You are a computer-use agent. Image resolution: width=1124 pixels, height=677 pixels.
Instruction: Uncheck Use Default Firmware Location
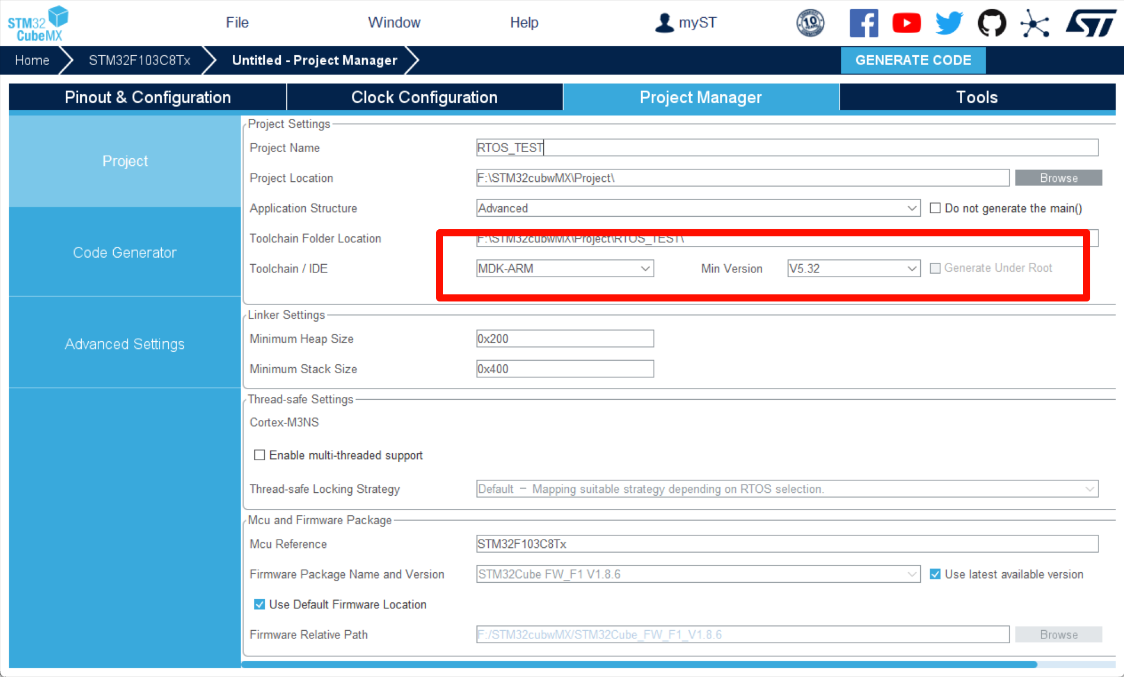pyautogui.click(x=260, y=604)
